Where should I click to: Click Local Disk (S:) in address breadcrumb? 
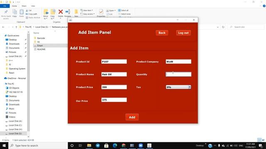[42, 27]
